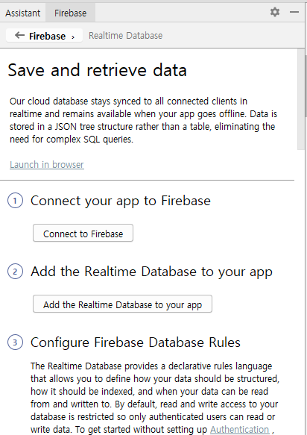Click the Connect to Firebase button
Screen dimensions: 307x435
coord(83,233)
